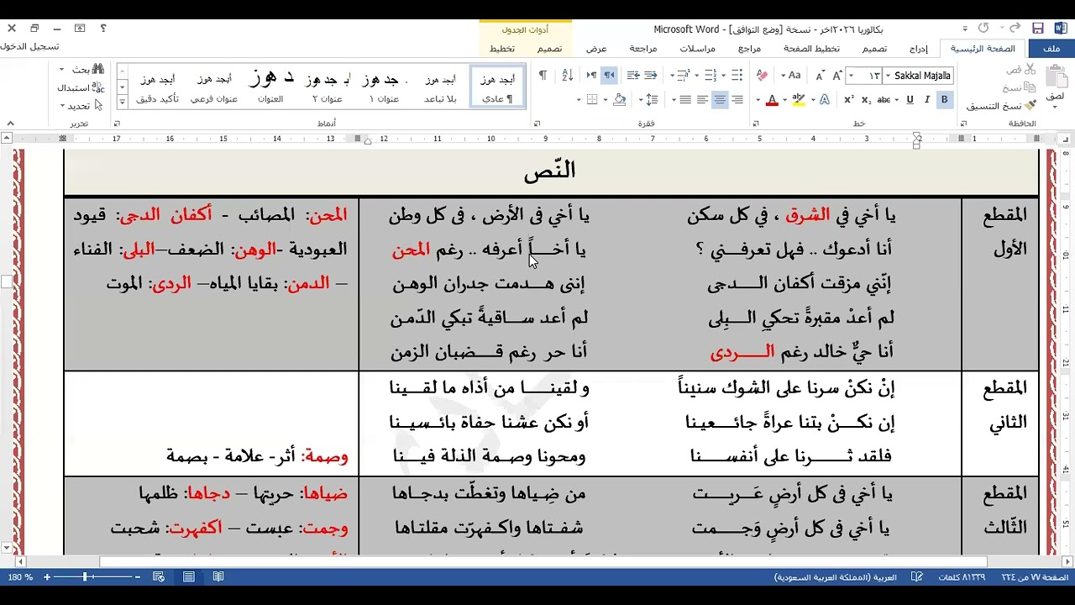Viewport: 1075px width, 605px height.
Task: Toggle strikethrough abc button
Action: point(884,99)
